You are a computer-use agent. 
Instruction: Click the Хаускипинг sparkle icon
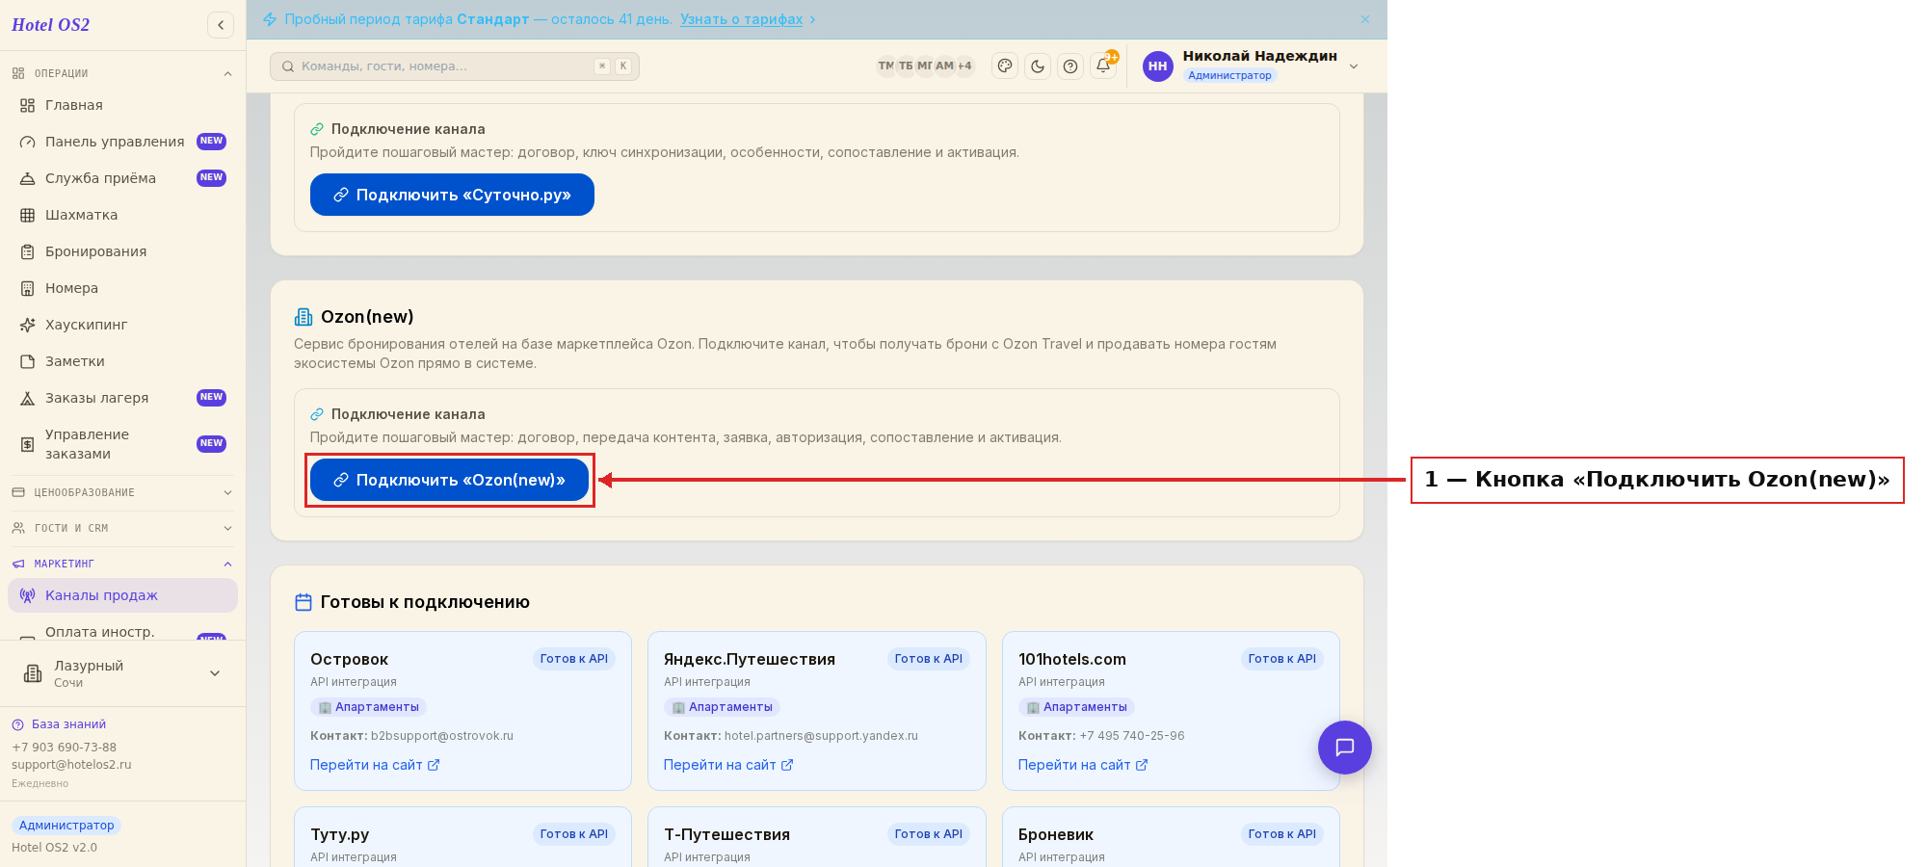(27, 325)
